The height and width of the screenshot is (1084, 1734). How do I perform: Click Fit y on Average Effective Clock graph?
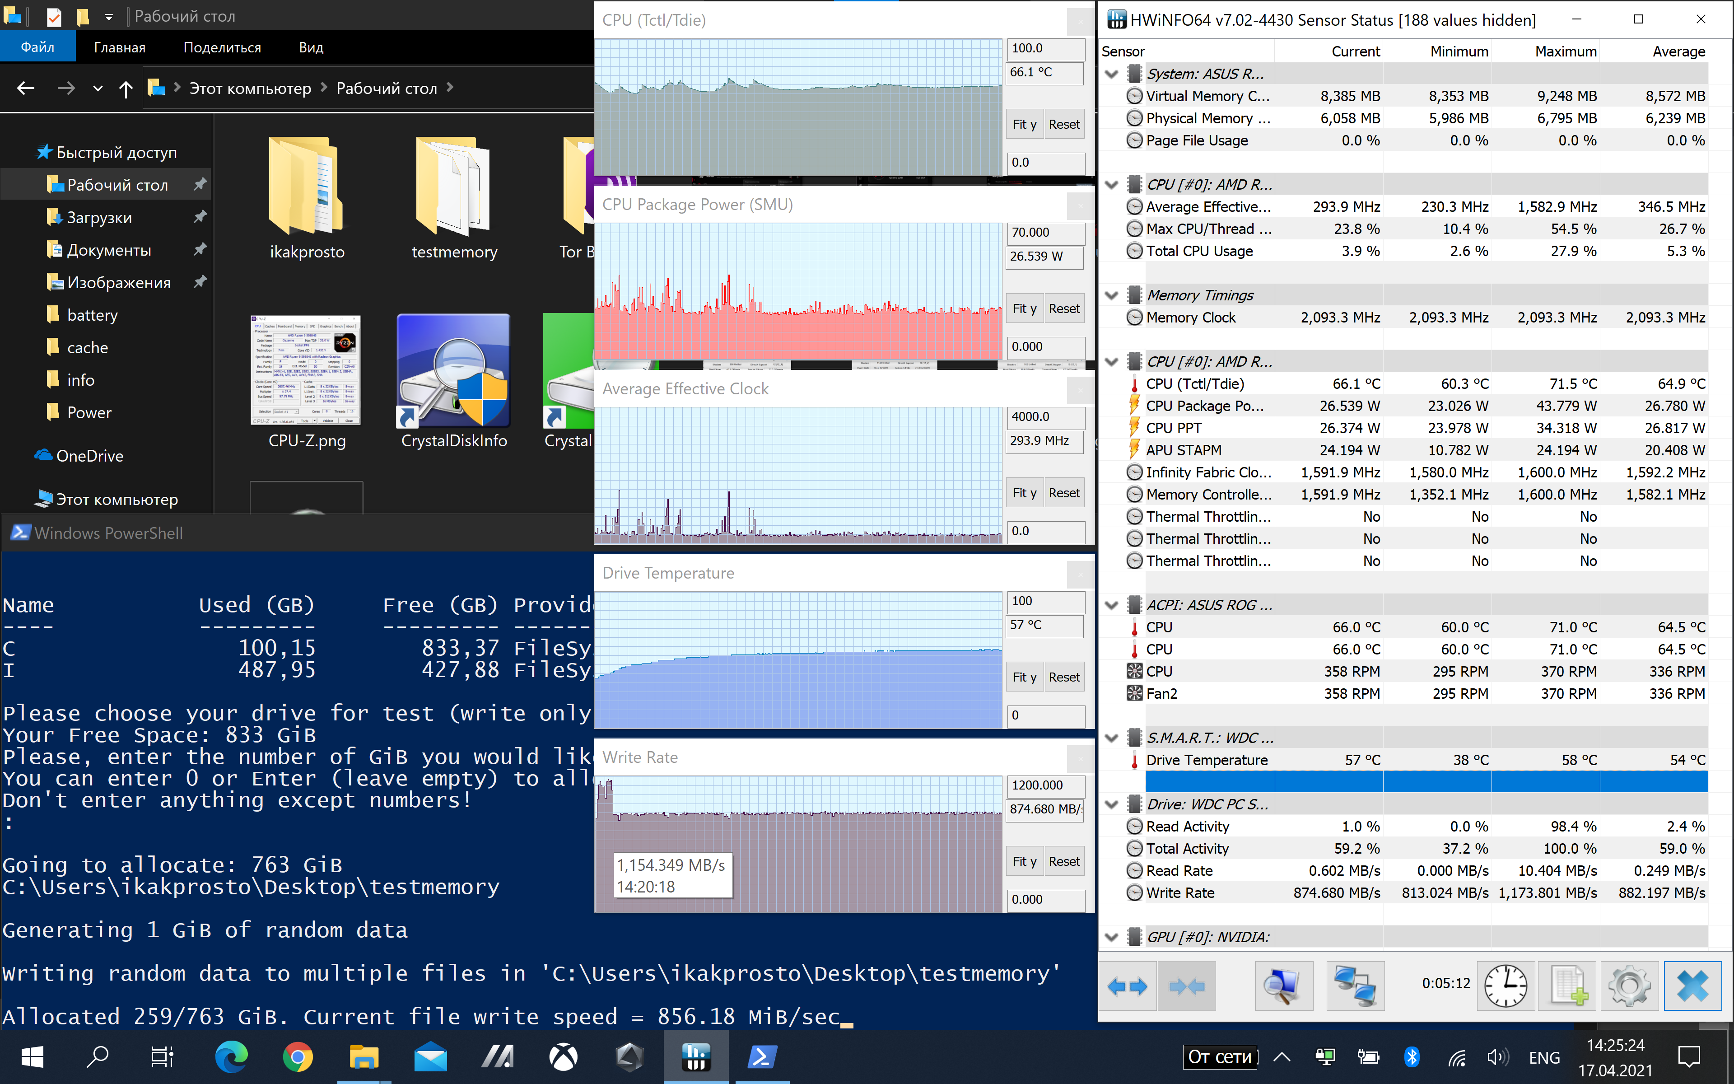1025,492
